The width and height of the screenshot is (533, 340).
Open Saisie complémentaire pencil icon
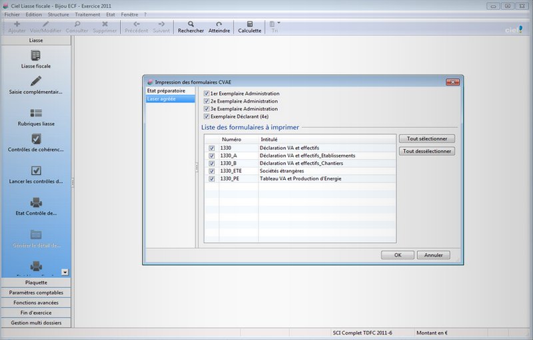pos(36,81)
